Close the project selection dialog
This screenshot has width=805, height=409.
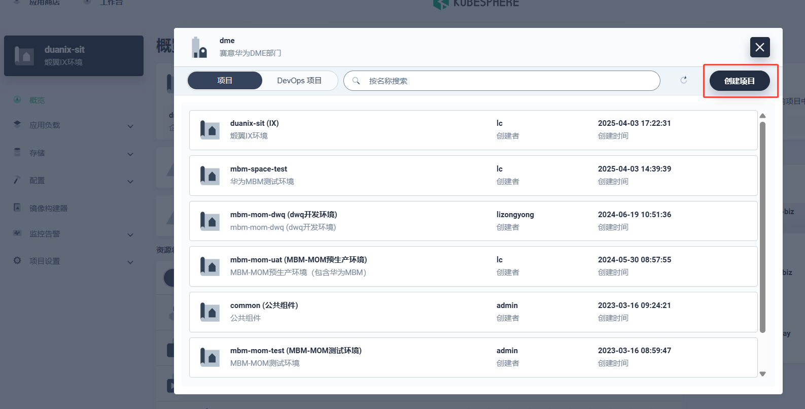[760, 47]
